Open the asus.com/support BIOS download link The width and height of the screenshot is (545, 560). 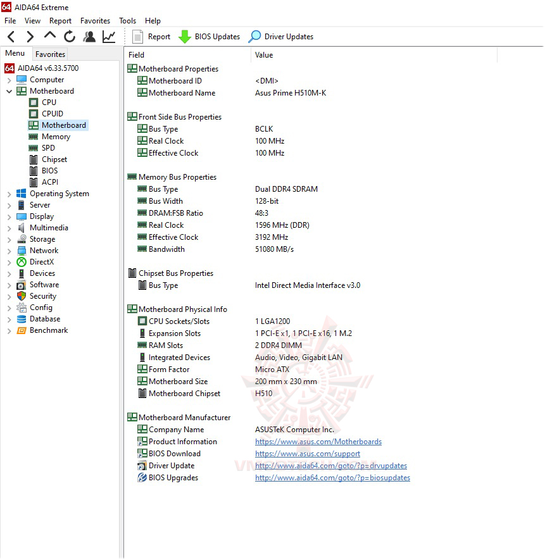(x=308, y=454)
